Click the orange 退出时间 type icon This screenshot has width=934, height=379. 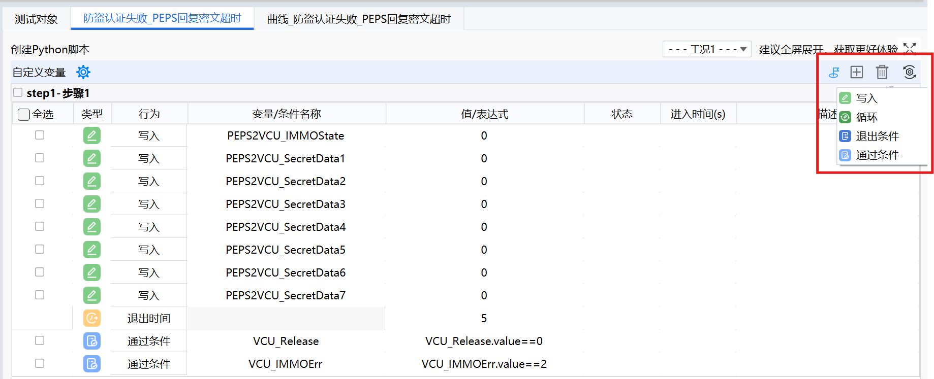point(92,318)
